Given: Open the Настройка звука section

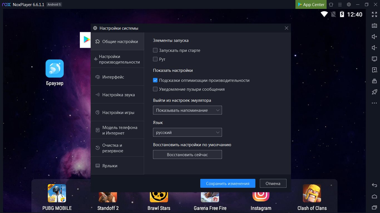Looking at the screenshot, I should point(117,95).
